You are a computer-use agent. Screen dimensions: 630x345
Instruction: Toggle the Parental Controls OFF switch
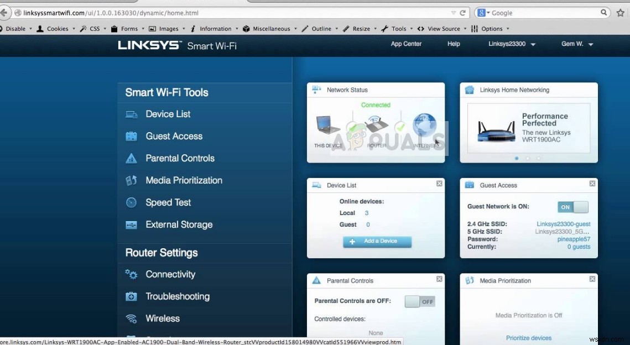420,302
